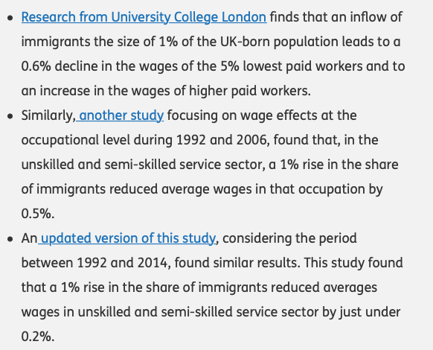Screen dimensions: 433x350
Task: Click the year '2014' in third paragraph
Action: tap(153, 263)
